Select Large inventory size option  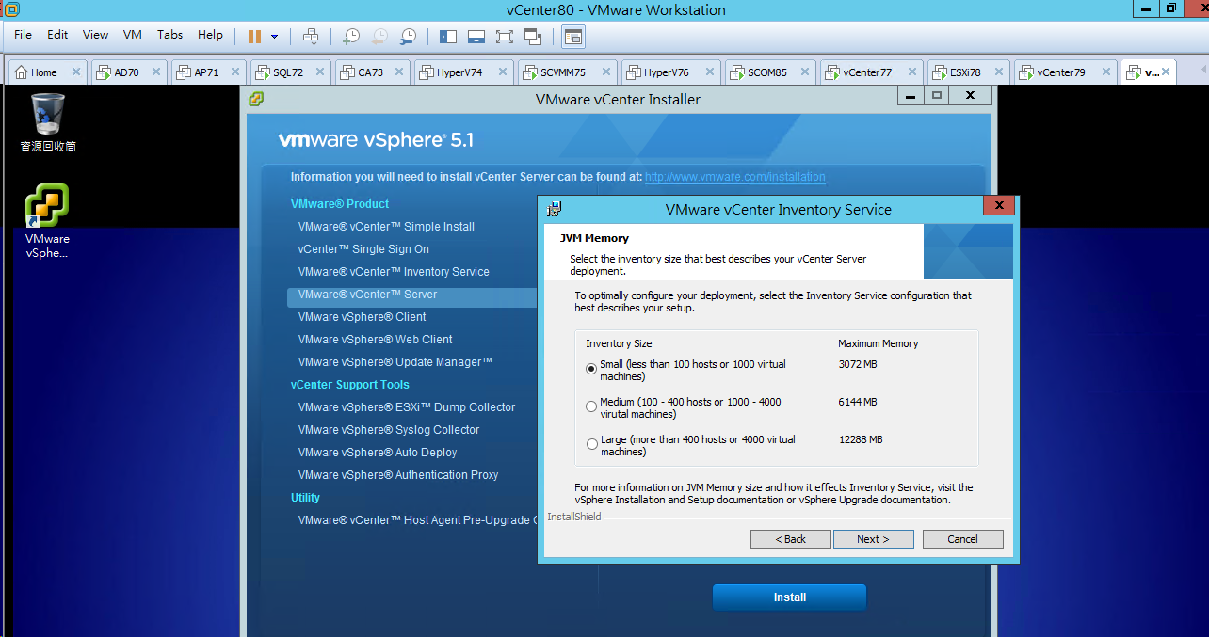click(x=591, y=444)
